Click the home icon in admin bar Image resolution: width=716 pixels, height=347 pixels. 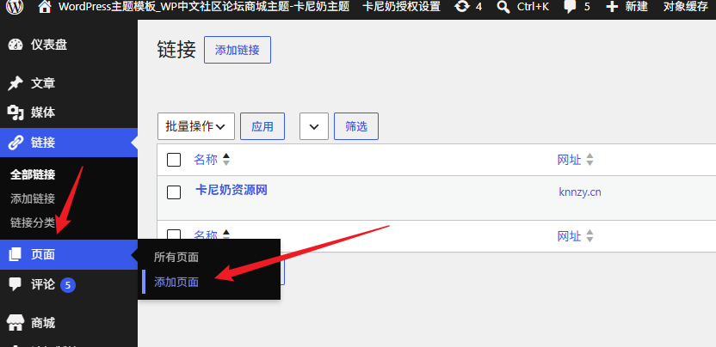tap(44, 6)
